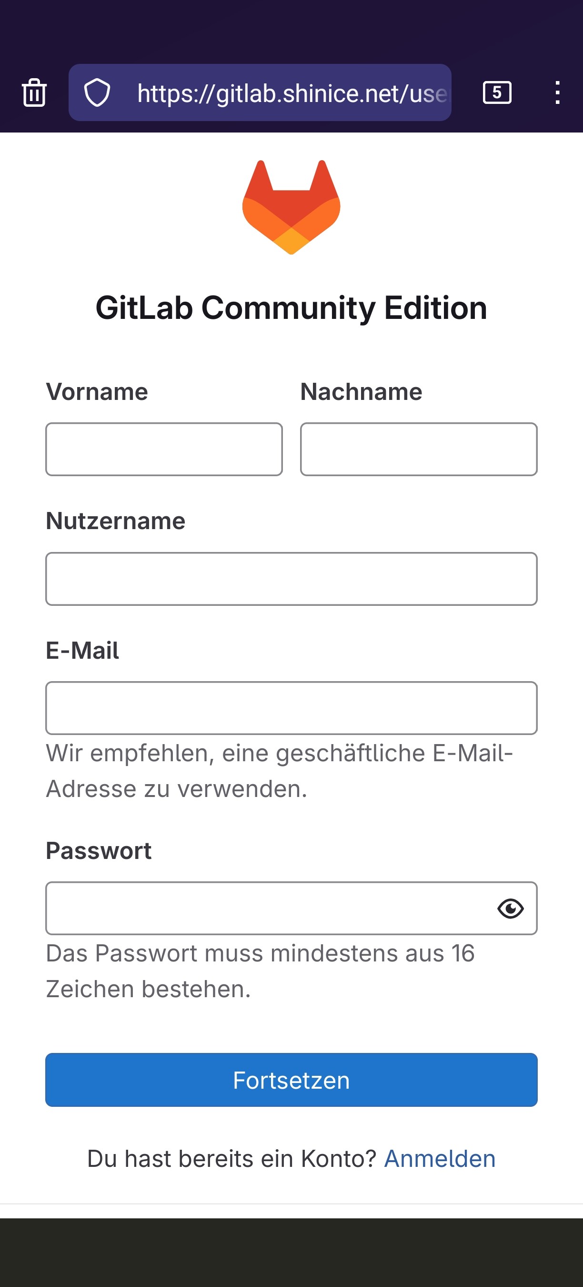Click the GitLab Community Edition heading
Viewport: 583px width, 1287px height.
pyautogui.click(x=291, y=308)
